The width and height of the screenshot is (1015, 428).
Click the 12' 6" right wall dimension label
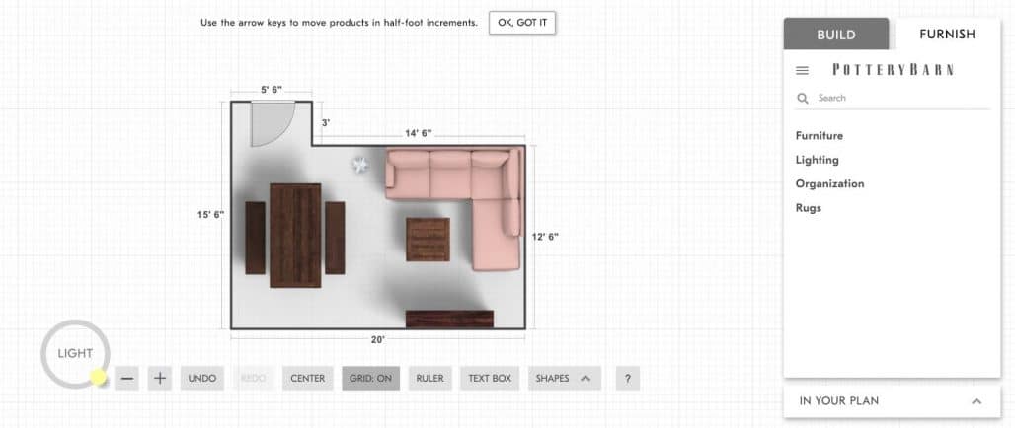click(545, 237)
